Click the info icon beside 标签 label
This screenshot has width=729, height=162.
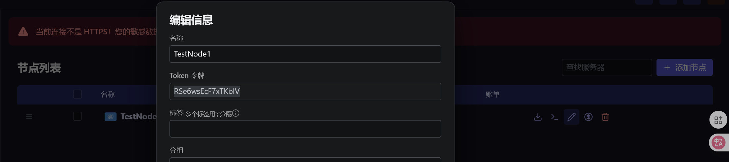[236, 113]
